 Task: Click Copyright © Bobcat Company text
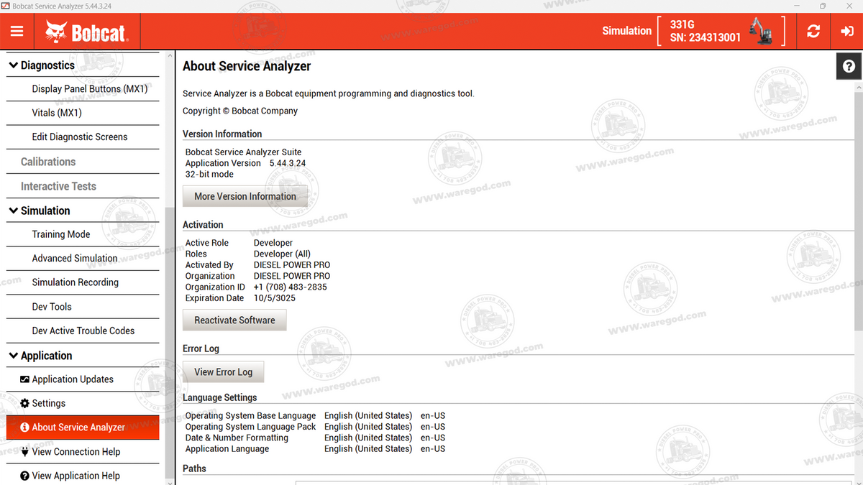coord(240,111)
